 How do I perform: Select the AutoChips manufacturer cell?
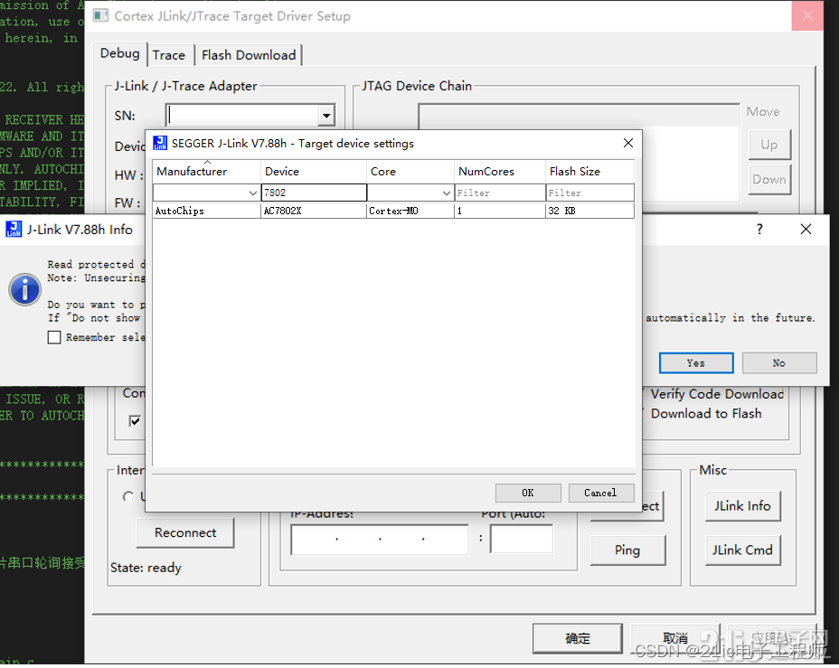click(x=206, y=211)
